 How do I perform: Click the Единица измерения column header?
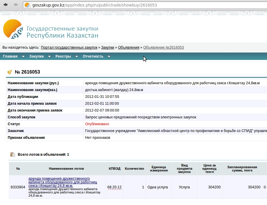[x=159, y=169]
